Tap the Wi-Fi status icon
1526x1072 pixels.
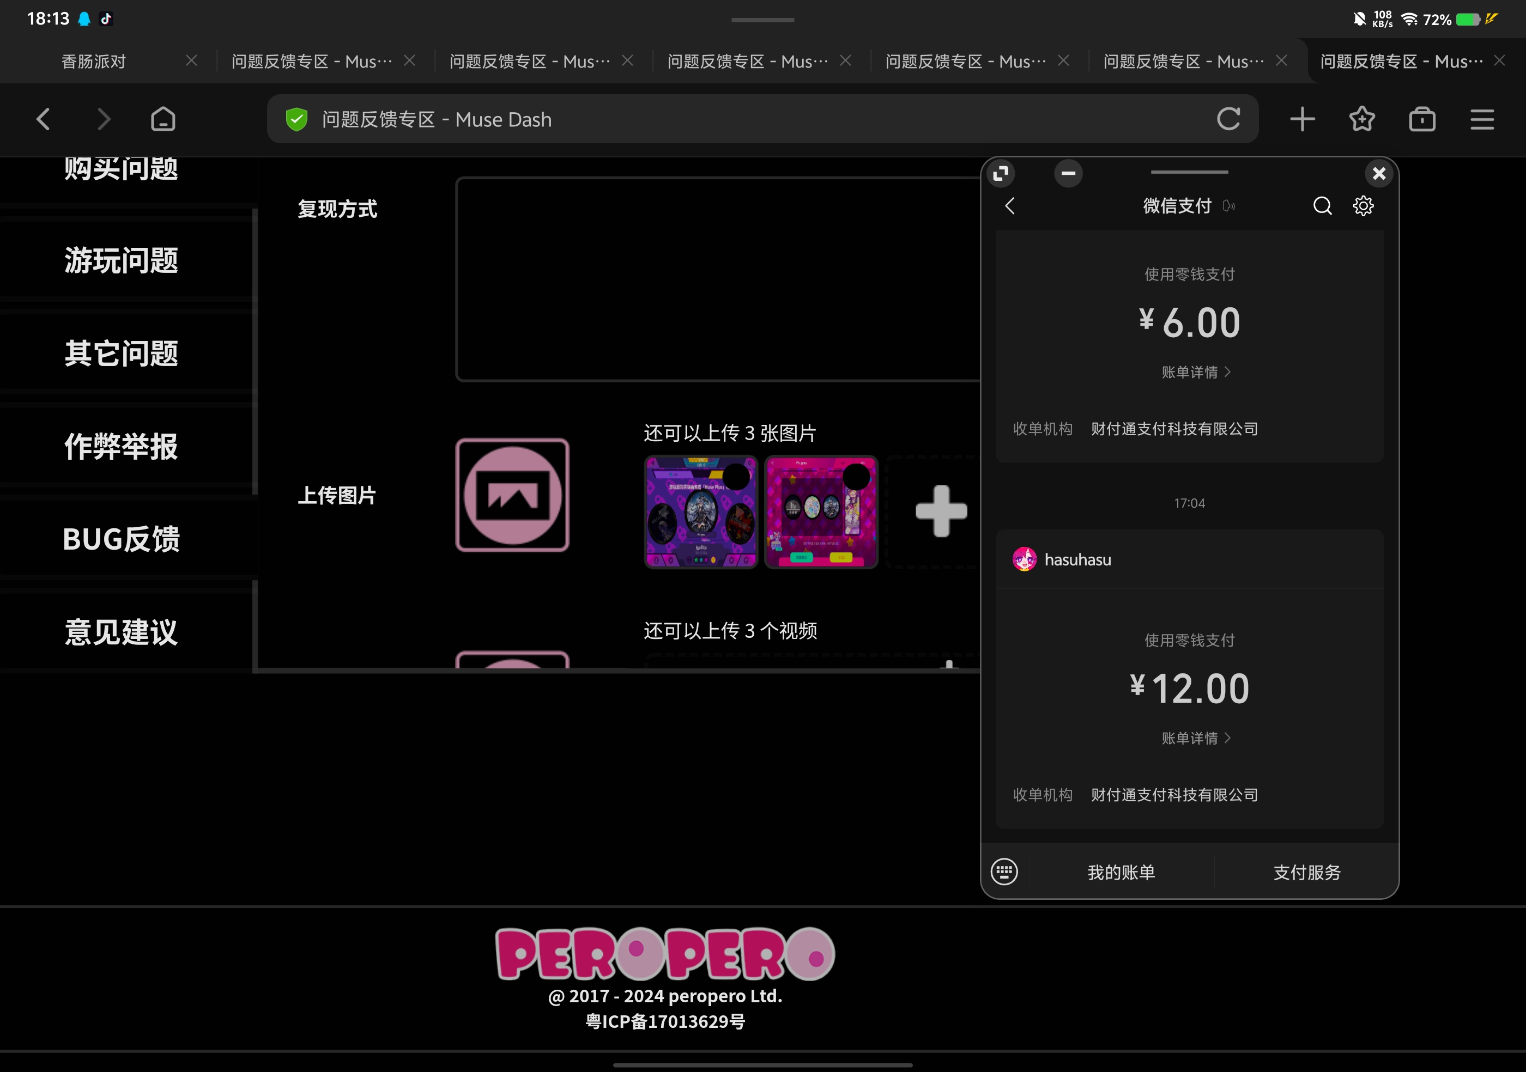coord(1409,19)
